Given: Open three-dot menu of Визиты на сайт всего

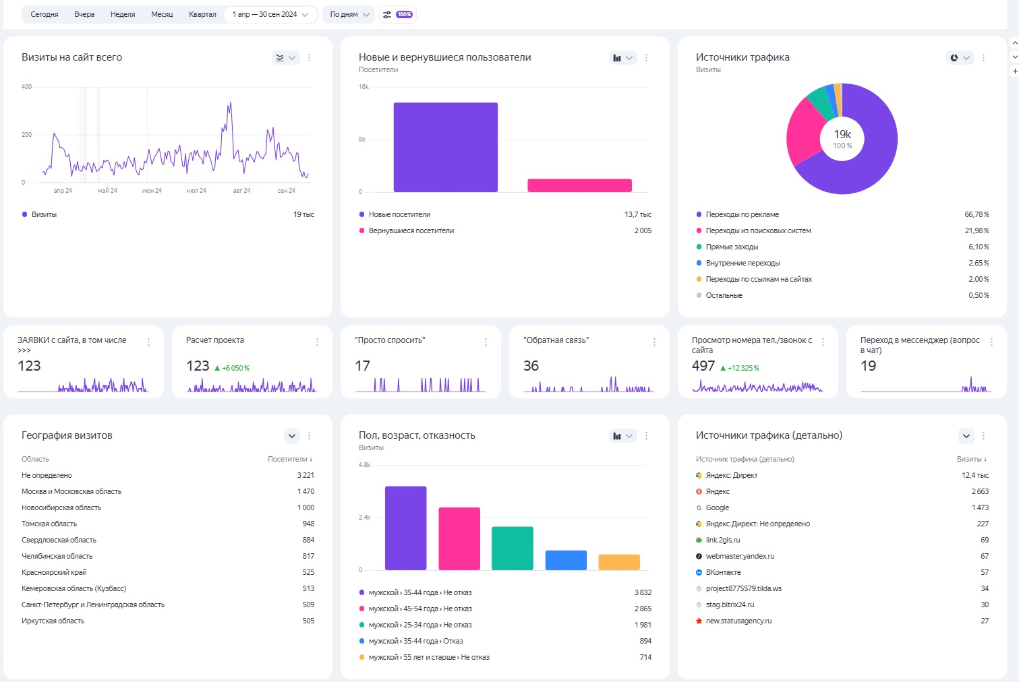Looking at the screenshot, I should [x=310, y=58].
